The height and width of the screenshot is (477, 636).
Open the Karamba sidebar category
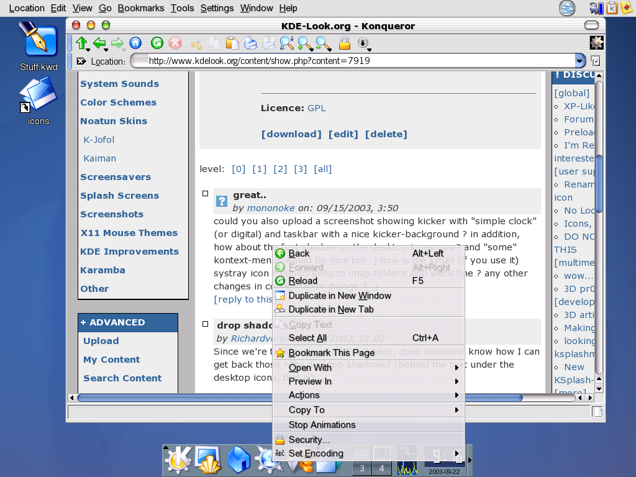pos(102,270)
